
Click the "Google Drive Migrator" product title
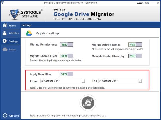(x=84, y=14)
